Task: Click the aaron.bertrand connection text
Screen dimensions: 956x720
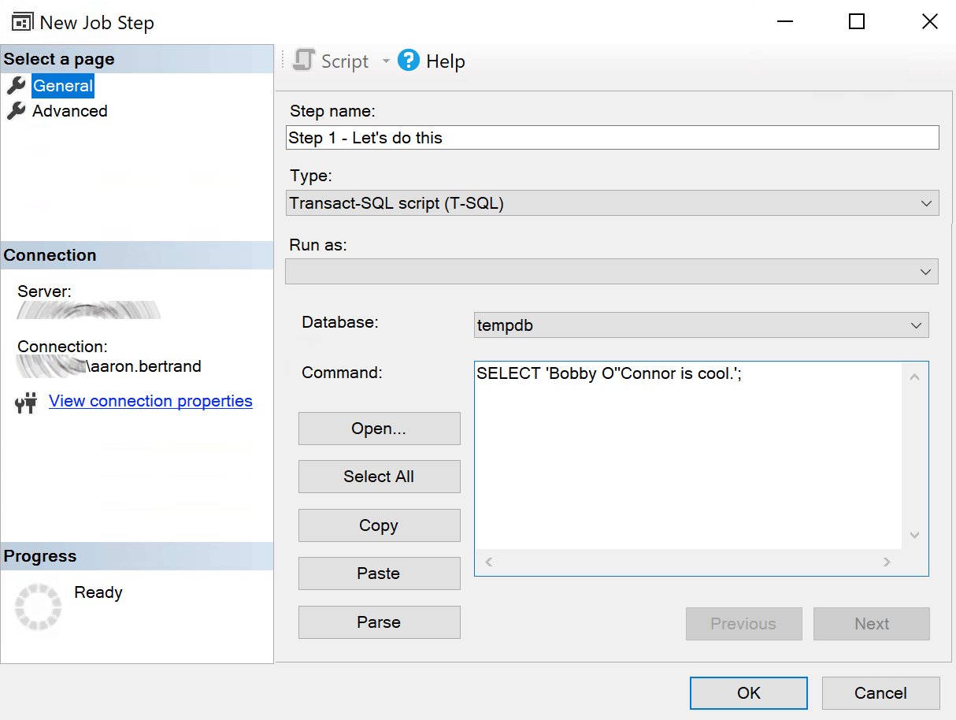Action: coord(144,366)
